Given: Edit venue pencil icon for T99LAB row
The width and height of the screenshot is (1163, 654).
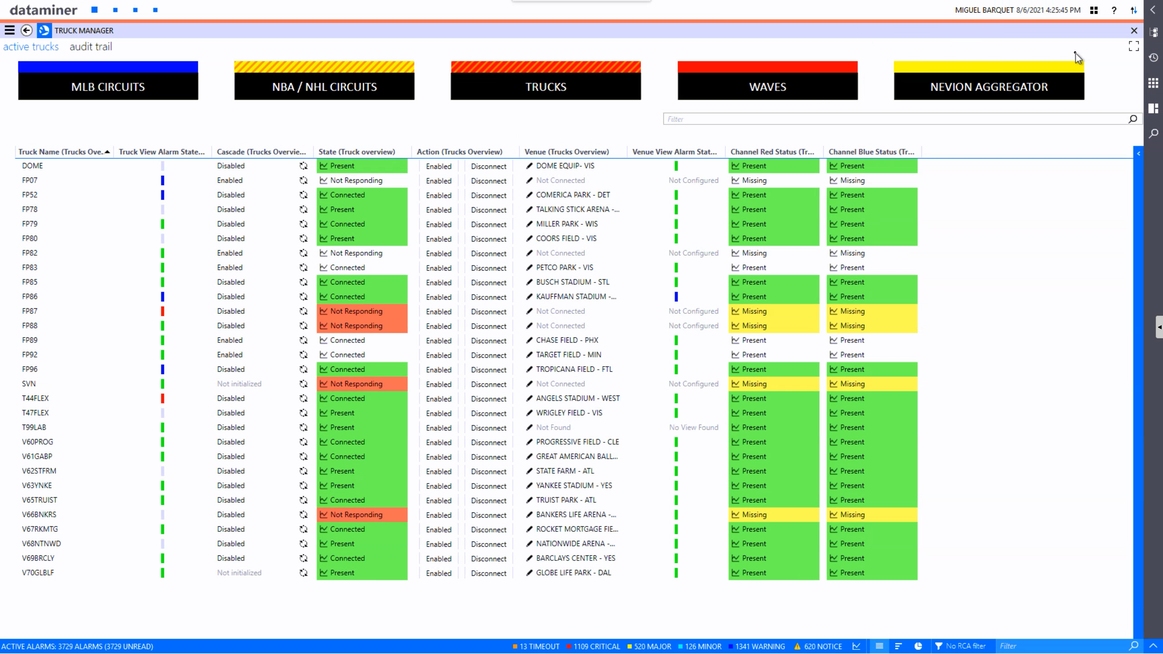Looking at the screenshot, I should [529, 427].
